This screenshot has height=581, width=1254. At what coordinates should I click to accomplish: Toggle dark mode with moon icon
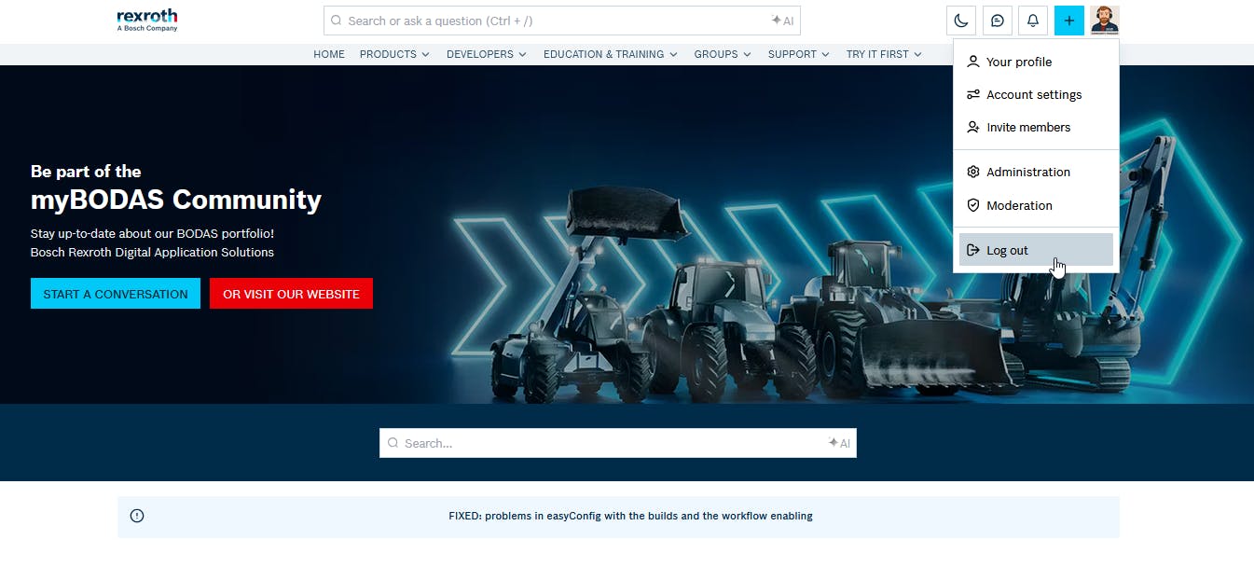961,21
